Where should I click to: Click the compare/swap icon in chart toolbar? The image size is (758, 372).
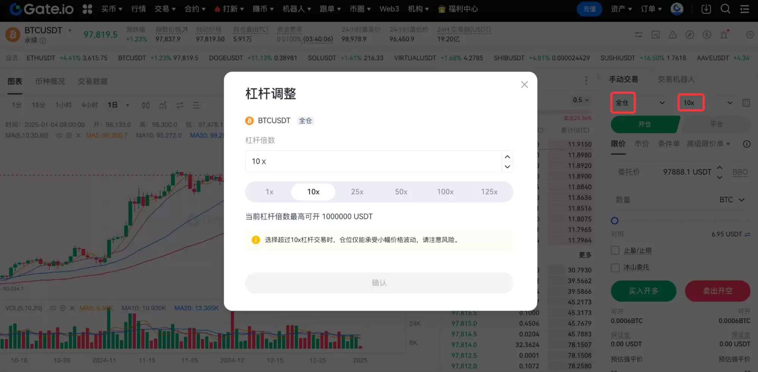[x=179, y=105]
